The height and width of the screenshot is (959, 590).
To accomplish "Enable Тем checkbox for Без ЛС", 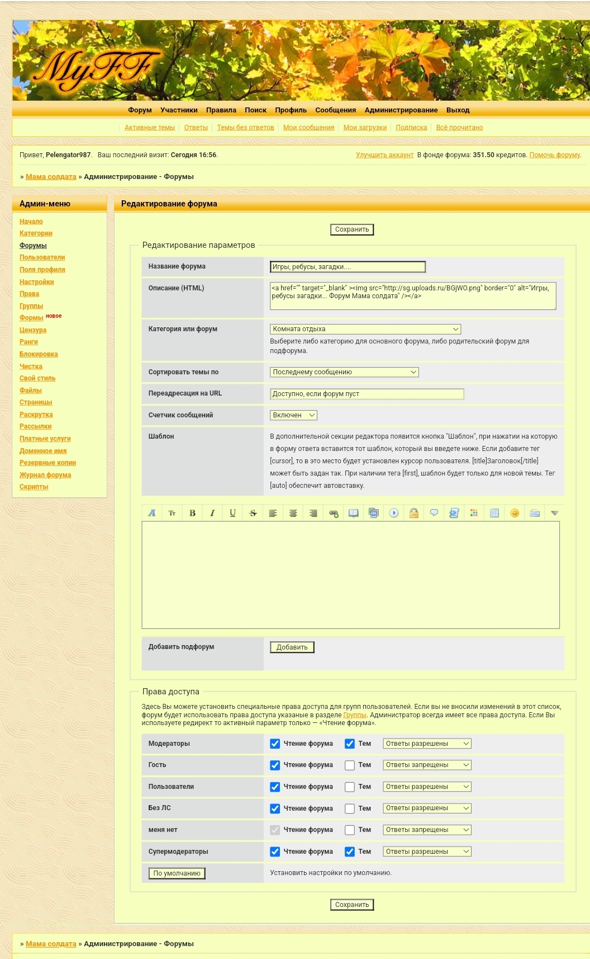I will (350, 808).
